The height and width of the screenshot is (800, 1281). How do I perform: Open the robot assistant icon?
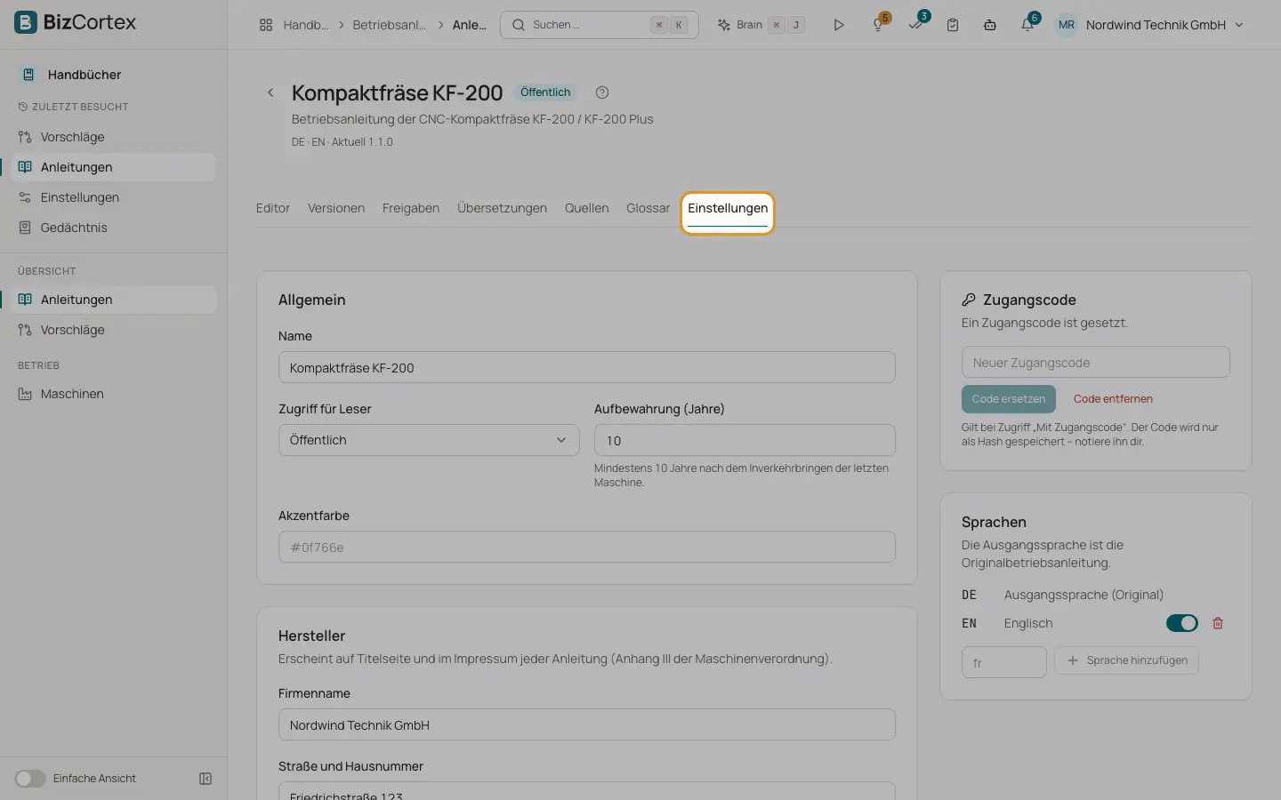(990, 25)
